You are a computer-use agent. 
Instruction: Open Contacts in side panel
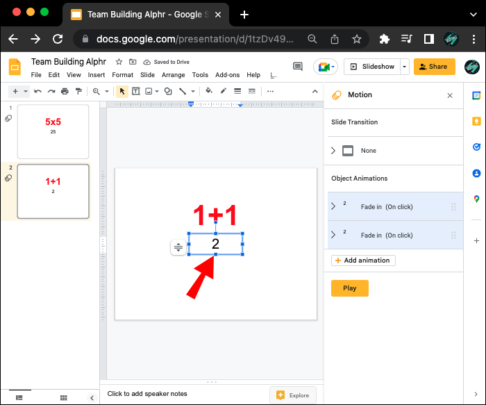476,173
